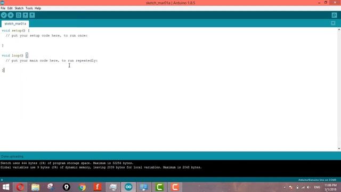
Task: Click the Upload arrow button
Action: coord(11,15)
